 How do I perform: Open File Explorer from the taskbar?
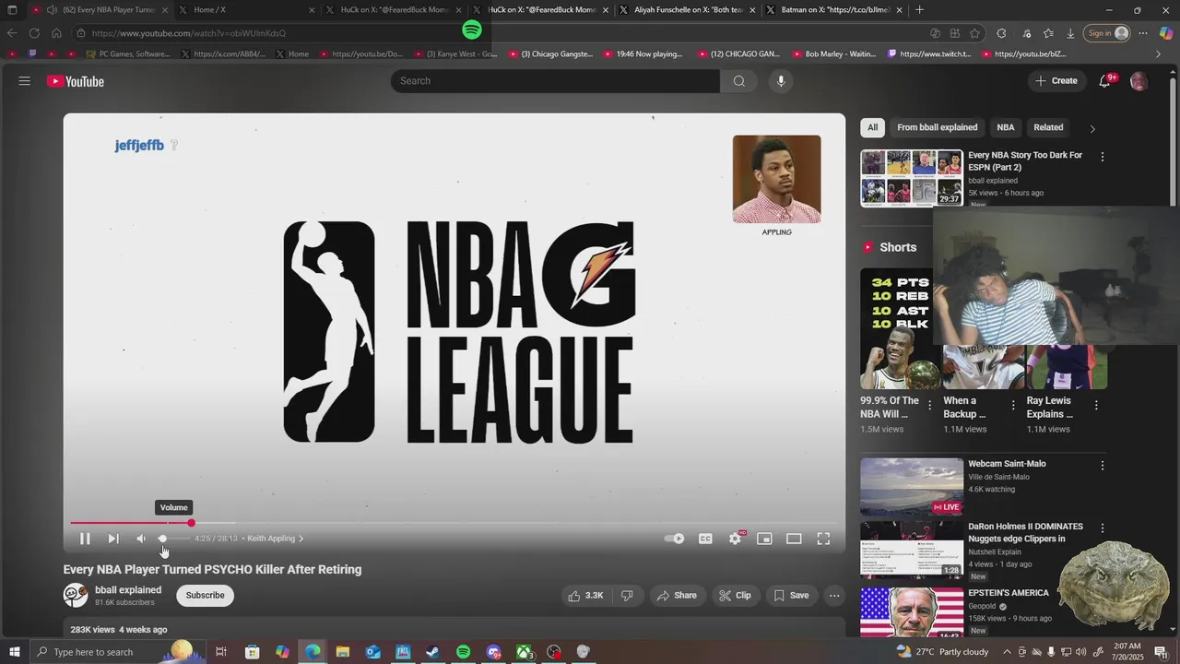tap(342, 652)
